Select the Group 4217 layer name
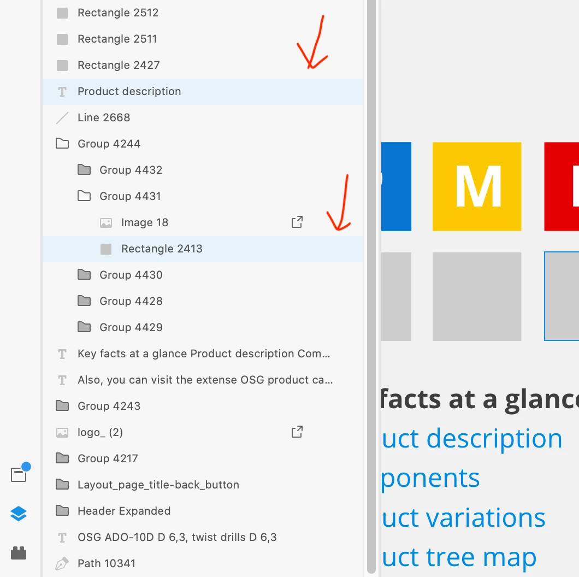579x577 pixels. (108, 458)
